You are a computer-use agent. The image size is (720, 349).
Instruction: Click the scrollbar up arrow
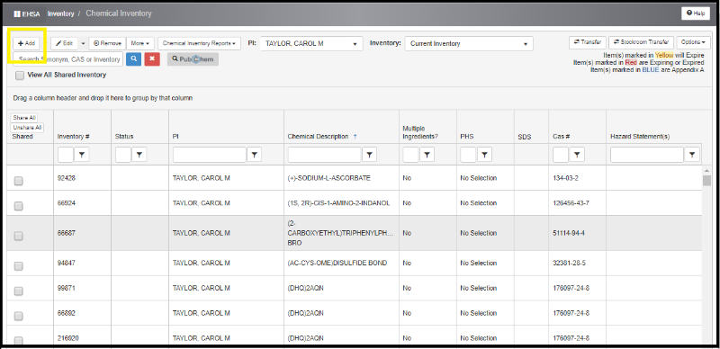[706, 170]
